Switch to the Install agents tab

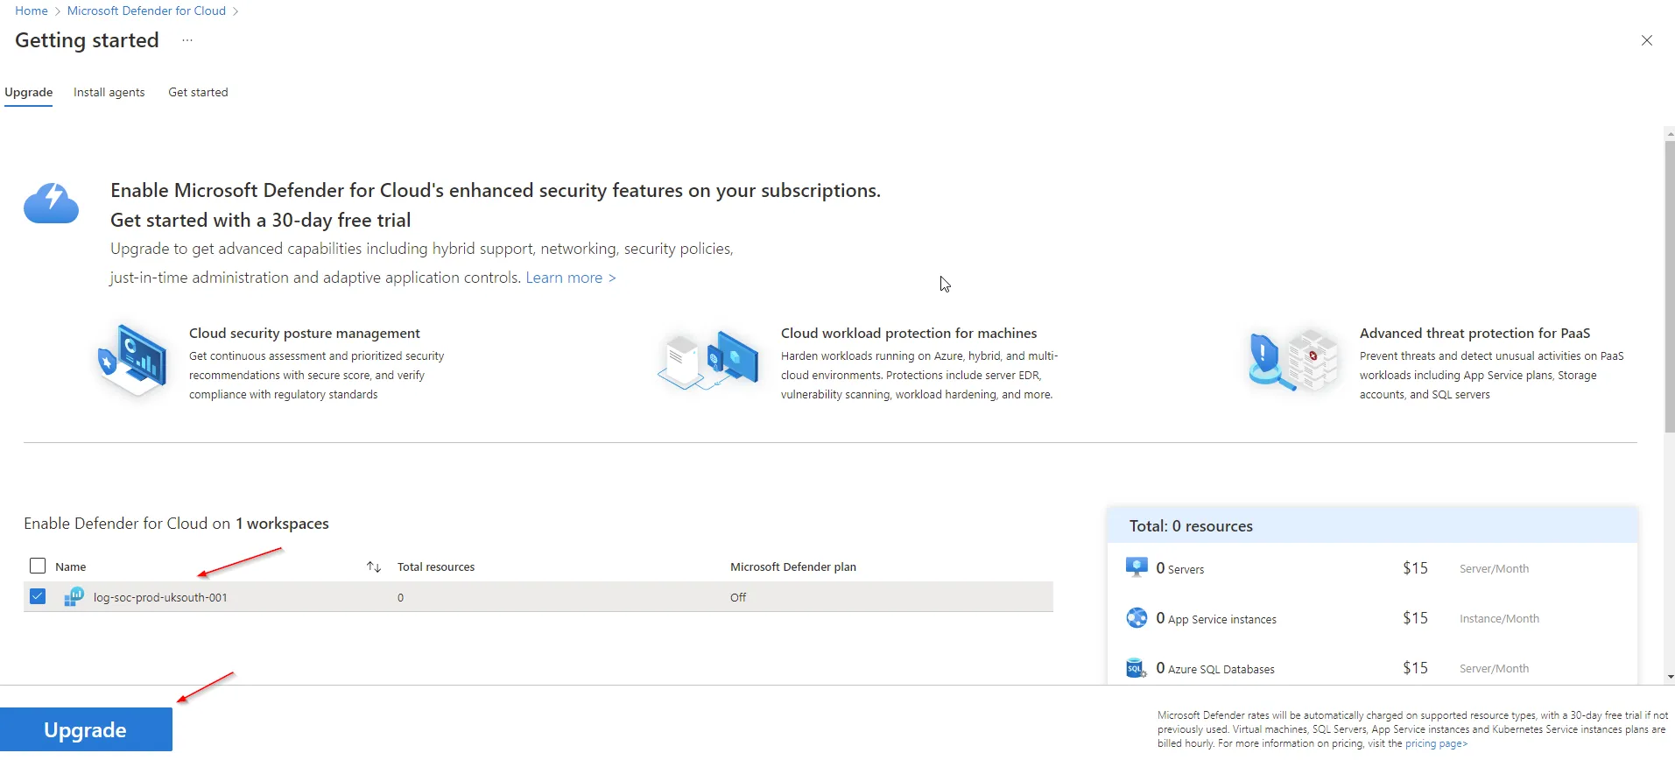click(109, 92)
